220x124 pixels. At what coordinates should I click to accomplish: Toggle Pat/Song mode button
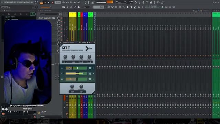[41, 2]
